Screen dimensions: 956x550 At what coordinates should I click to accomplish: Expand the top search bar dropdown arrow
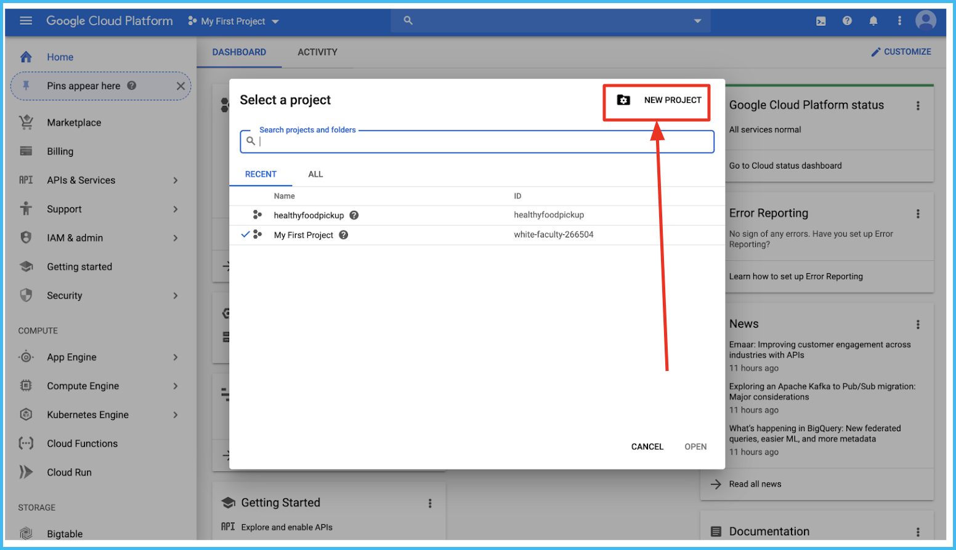pyautogui.click(x=697, y=21)
